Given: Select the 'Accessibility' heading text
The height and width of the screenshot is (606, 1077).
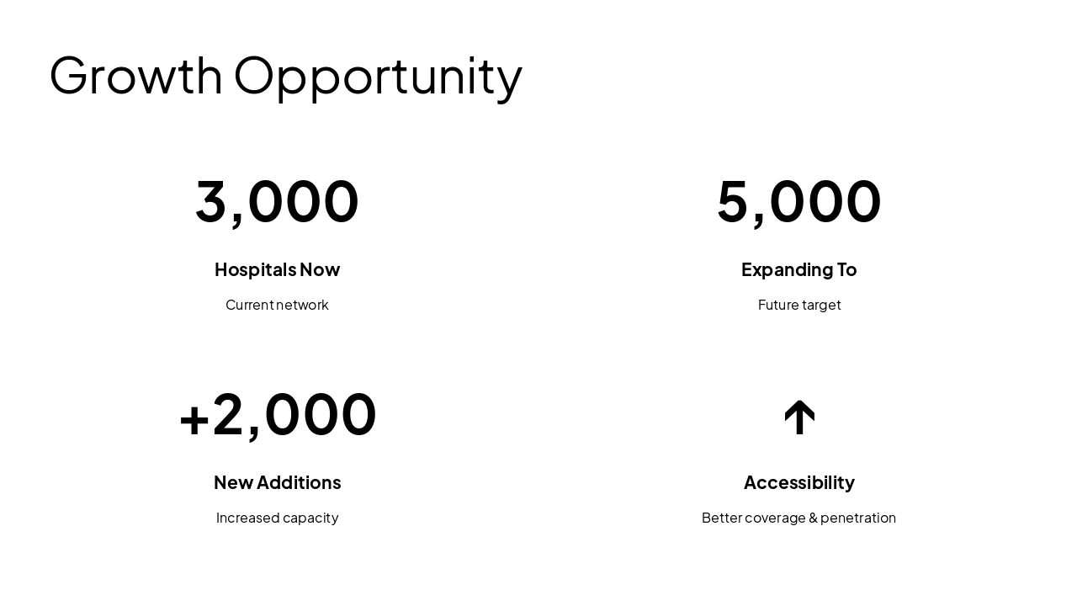Looking at the screenshot, I should click(x=799, y=482).
